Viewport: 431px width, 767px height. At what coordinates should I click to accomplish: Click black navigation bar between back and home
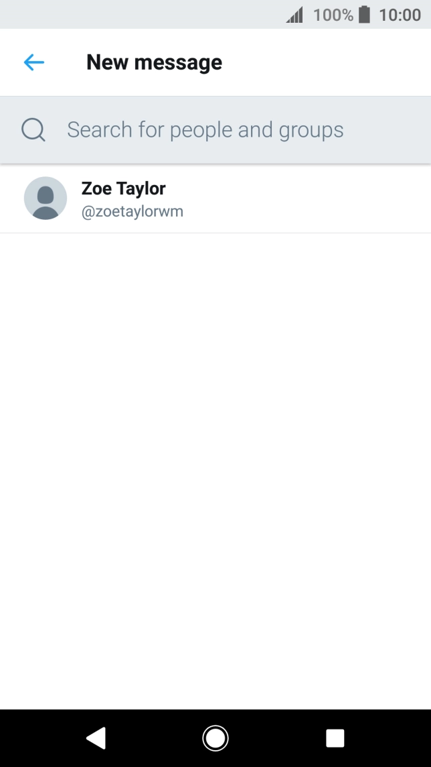pyautogui.click(x=155, y=738)
